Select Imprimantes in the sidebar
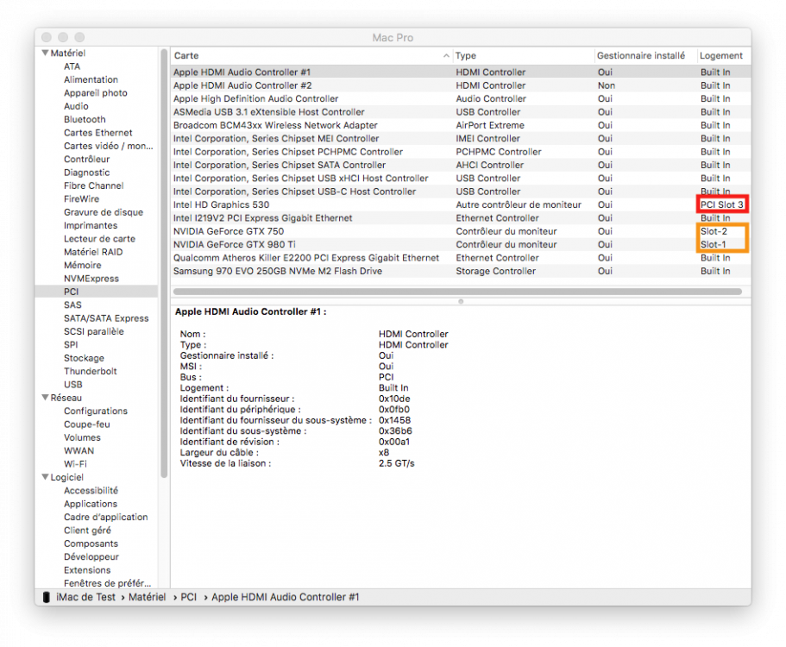Viewport: 786px width, 647px height. [x=91, y=225]
